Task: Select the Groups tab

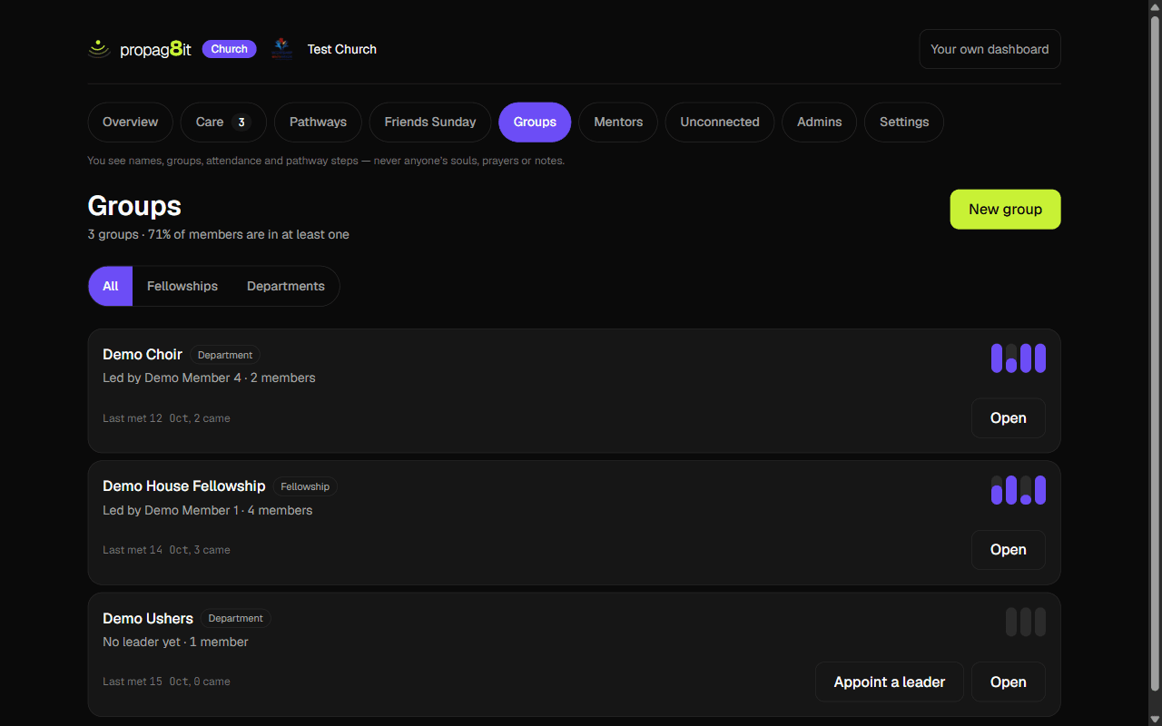Action: pyautogui.click(x=535, y=122)
